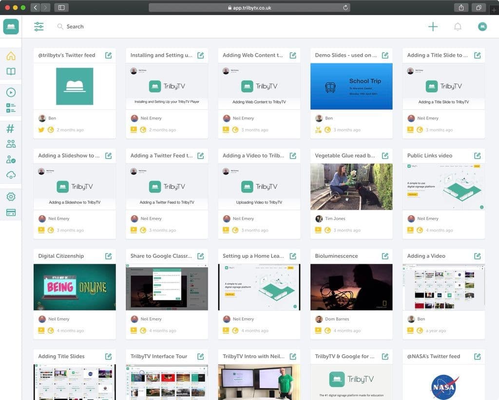499x400 pixels.
Task: Open a new Safari tab
Action: (x=494, y=10)
